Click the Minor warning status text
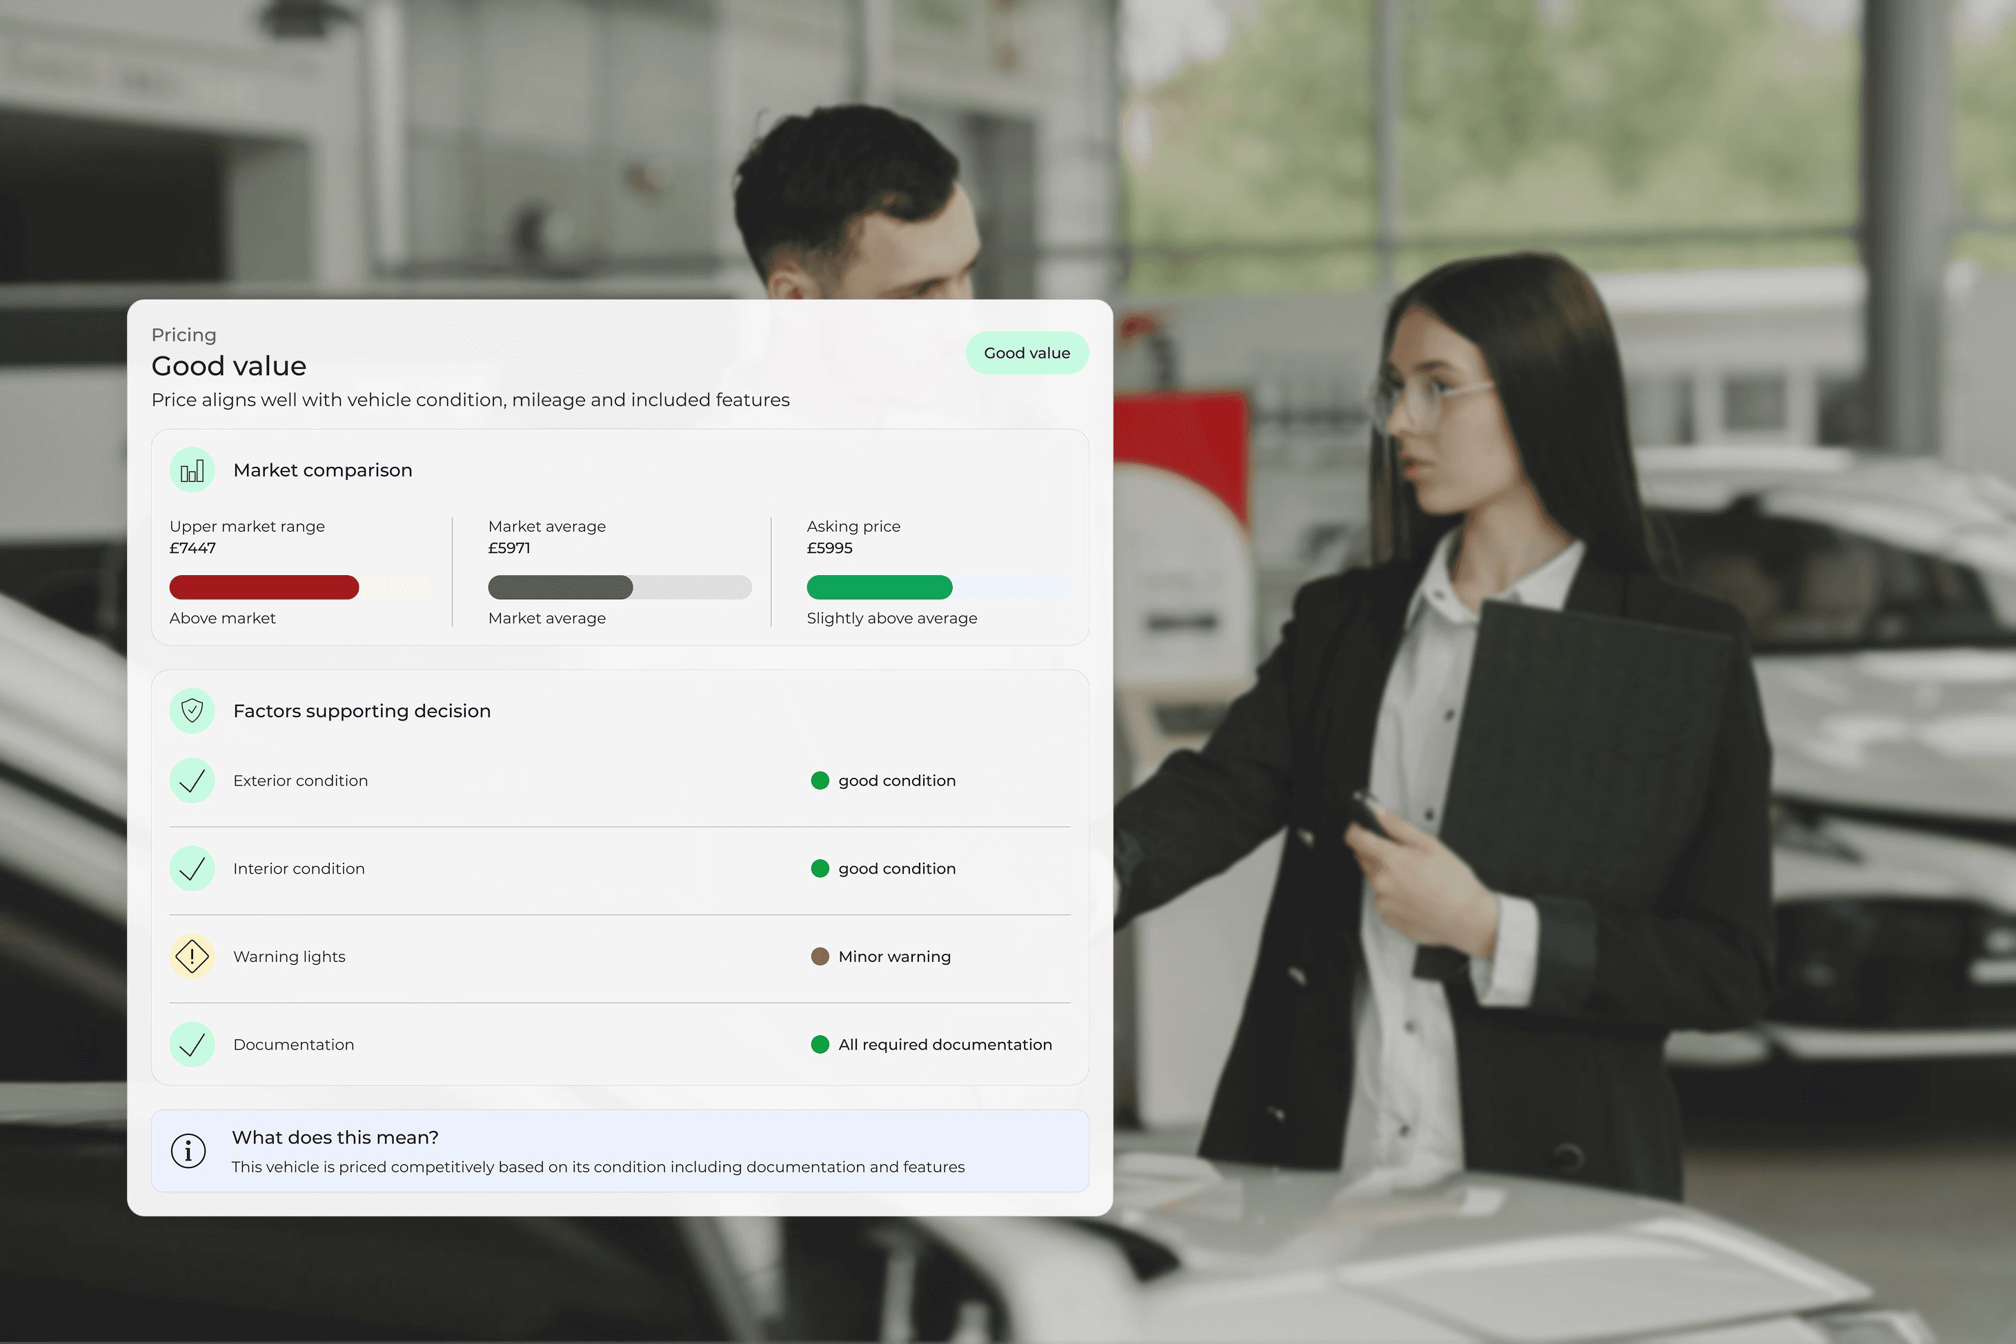 click(x=894, y=956)
